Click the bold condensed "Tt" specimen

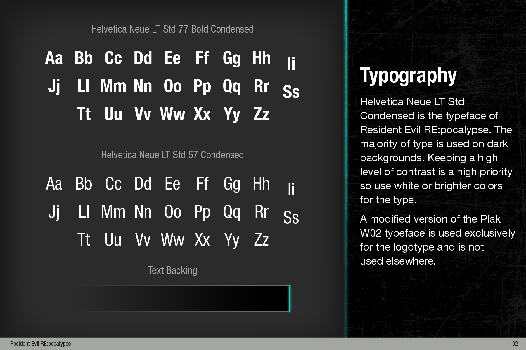(84, 114)
